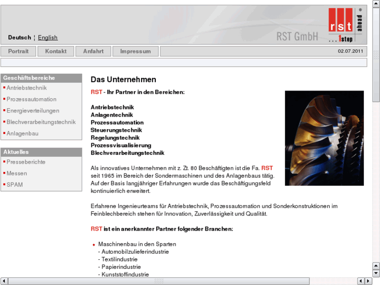This screenshot has height=285, width=380.
Task: Click the vertical scrollbar down arrow
Action: (376, 273)
